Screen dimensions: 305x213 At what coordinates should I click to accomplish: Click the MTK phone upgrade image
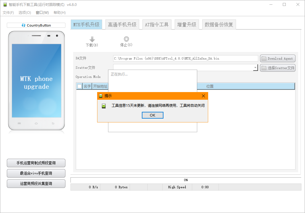36,80
